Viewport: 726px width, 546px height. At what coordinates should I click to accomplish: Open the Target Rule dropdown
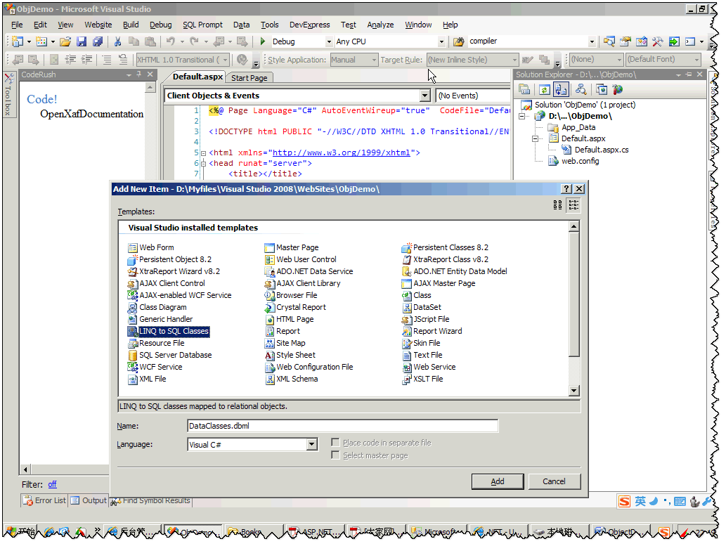click(x=514, y=60)
